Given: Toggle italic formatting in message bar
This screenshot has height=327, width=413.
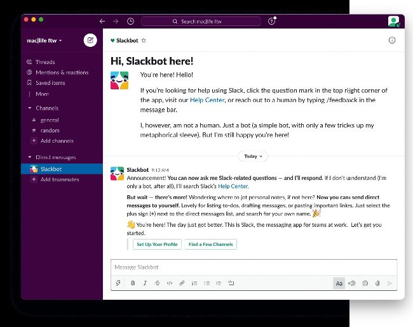Looking at the screenshot, I should point(145,283).
